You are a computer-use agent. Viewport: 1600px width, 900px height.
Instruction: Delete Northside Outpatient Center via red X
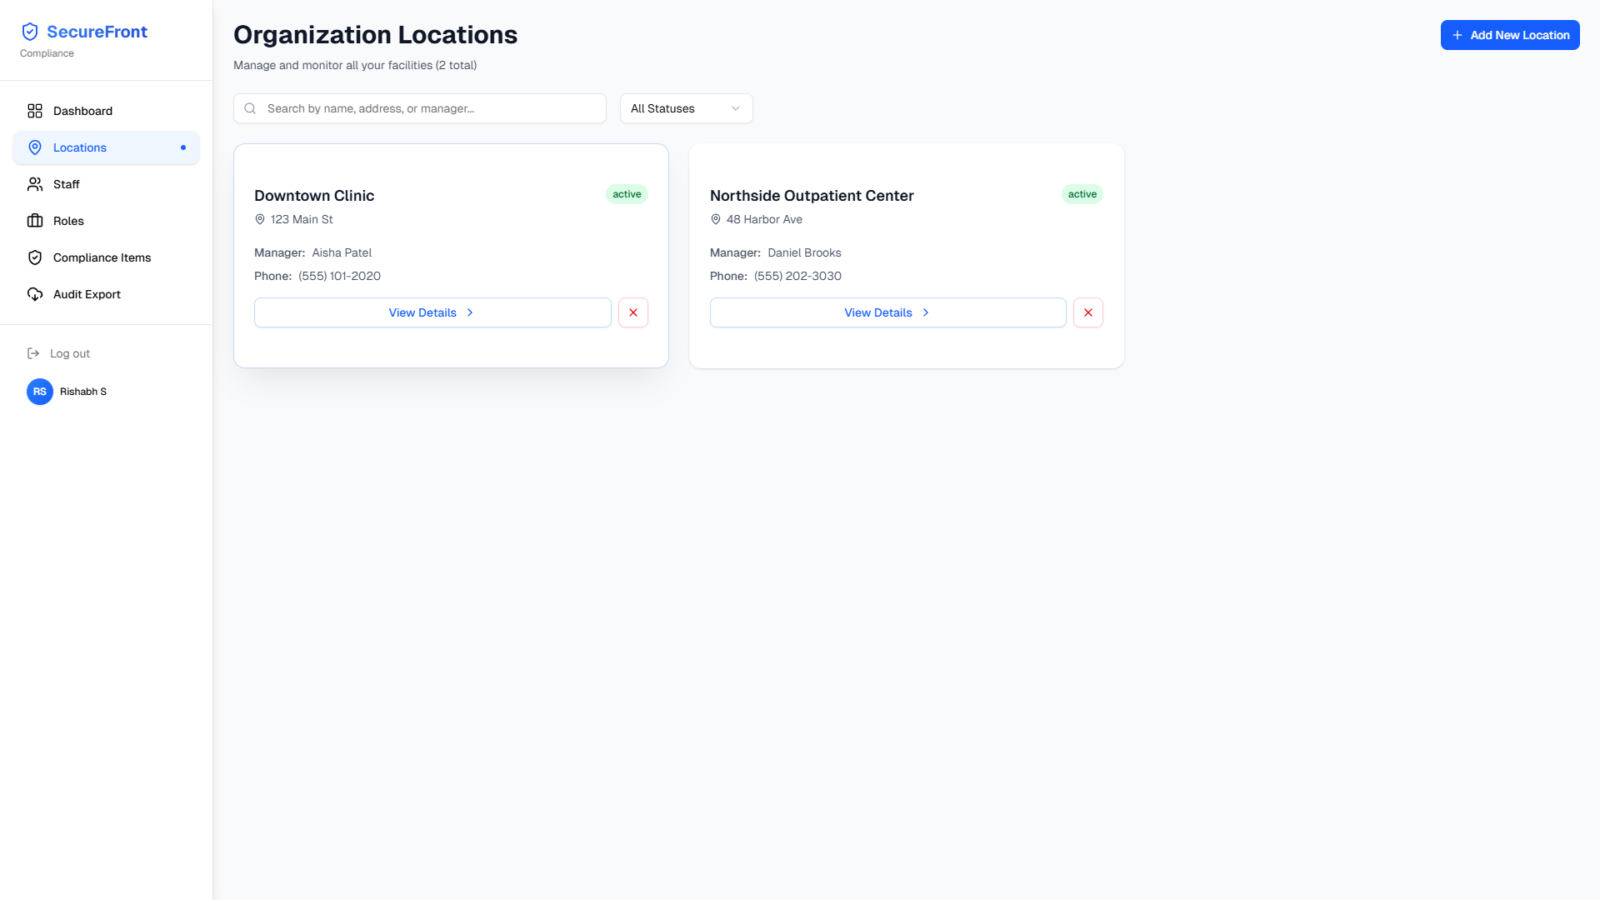pos(1088,312)
